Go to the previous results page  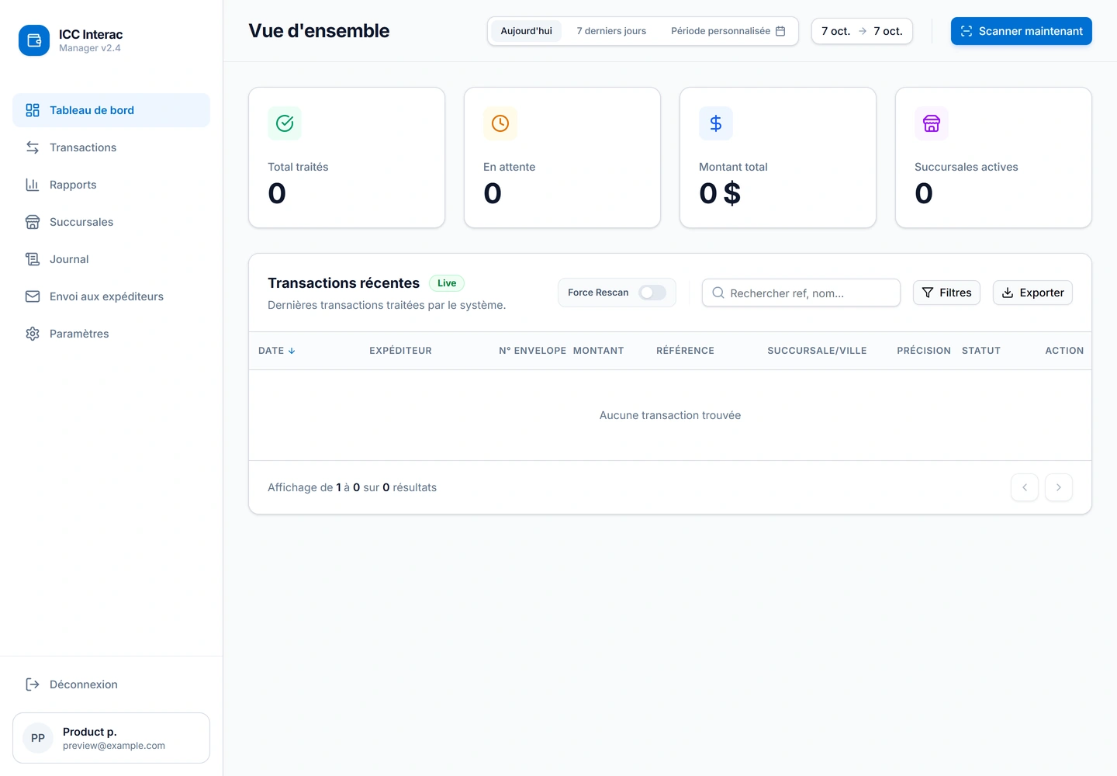click(x=1025, y=487)
